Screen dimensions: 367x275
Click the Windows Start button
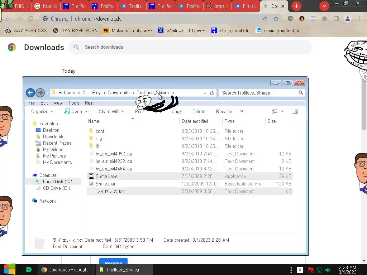click(x=9, y=269)
